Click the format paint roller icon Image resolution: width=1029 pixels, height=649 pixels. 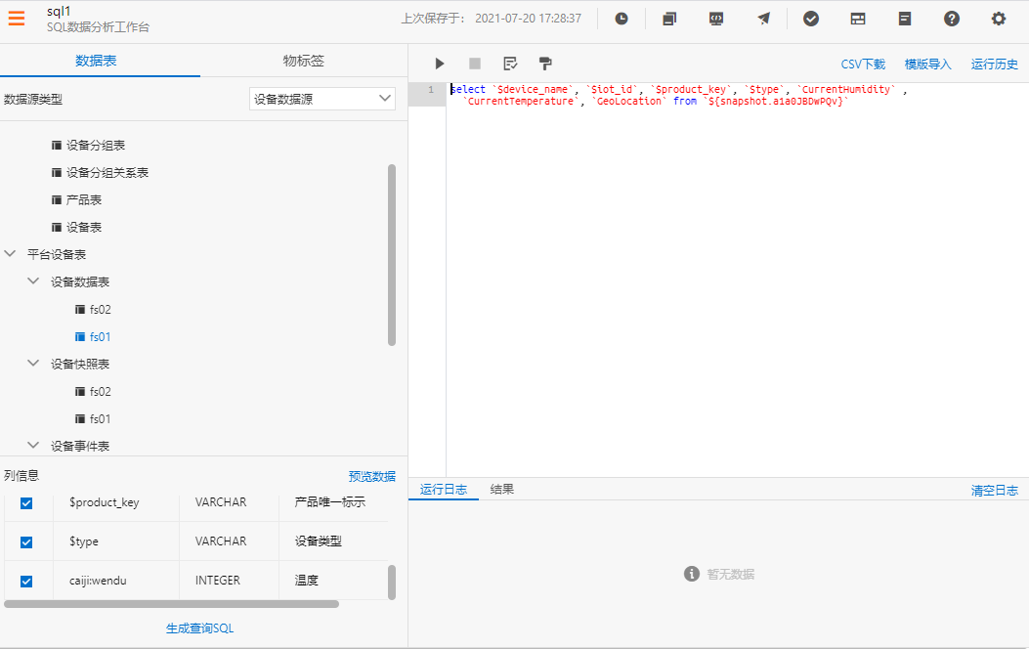tap(545, 64)
